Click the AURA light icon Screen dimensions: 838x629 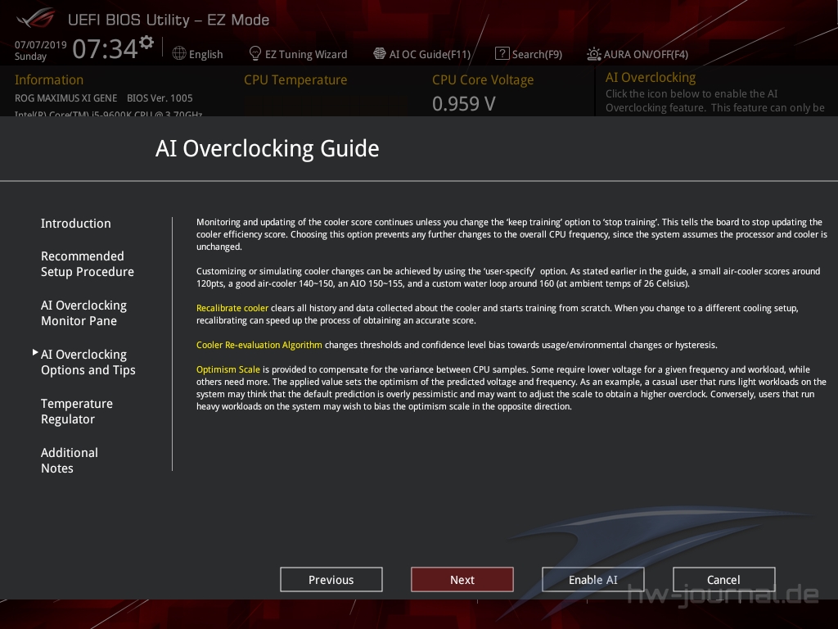coord(594,53)
